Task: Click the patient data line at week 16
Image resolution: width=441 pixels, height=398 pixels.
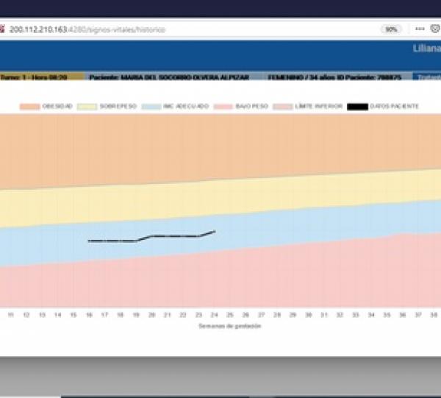Action: (89, 241)
